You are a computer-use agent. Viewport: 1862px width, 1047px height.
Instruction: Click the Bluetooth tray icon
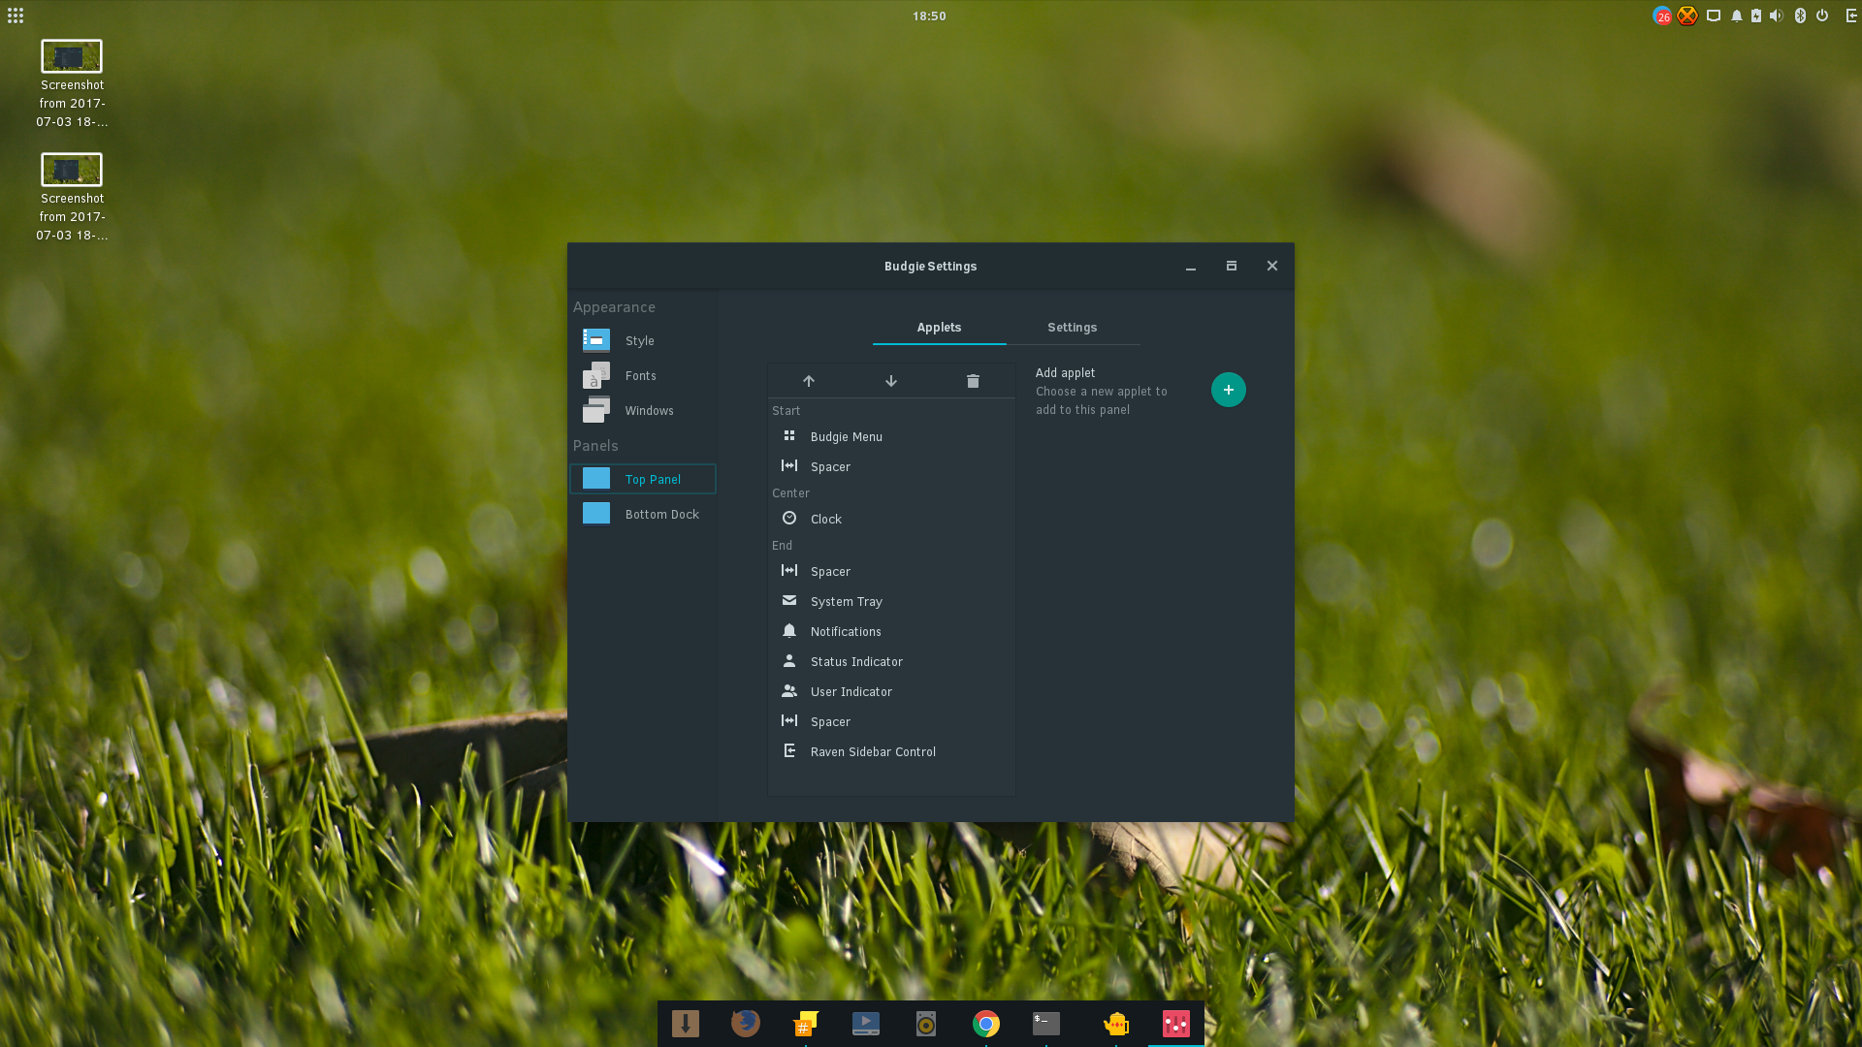point(1801,16)
